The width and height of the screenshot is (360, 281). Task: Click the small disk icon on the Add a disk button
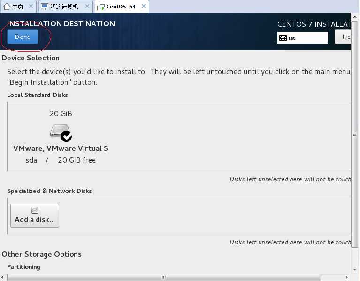[x=35, y=210]
